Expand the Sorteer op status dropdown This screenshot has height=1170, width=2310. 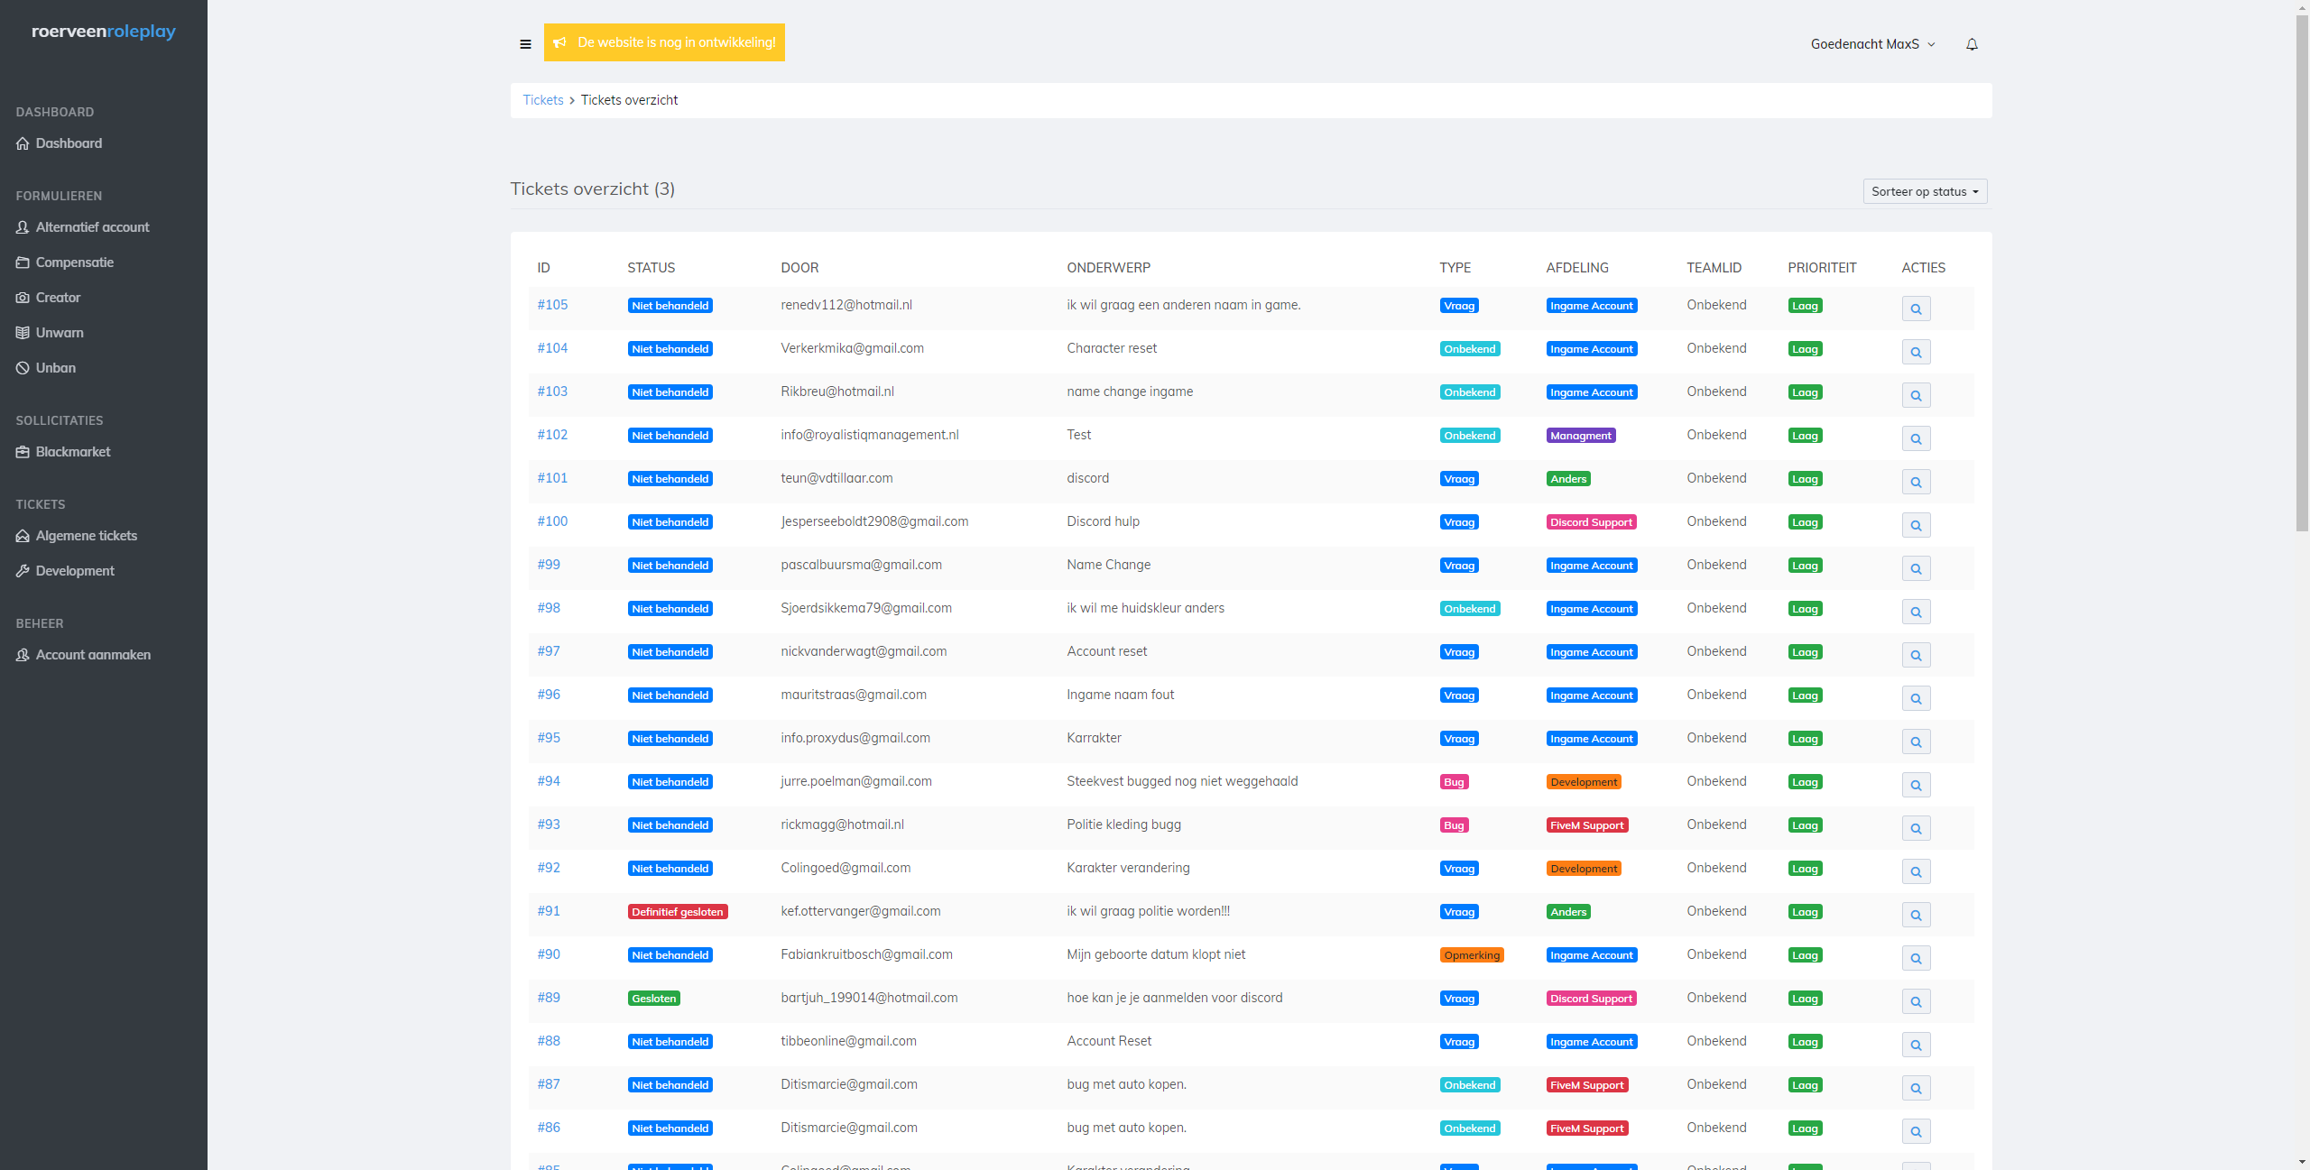(1924, 191)
